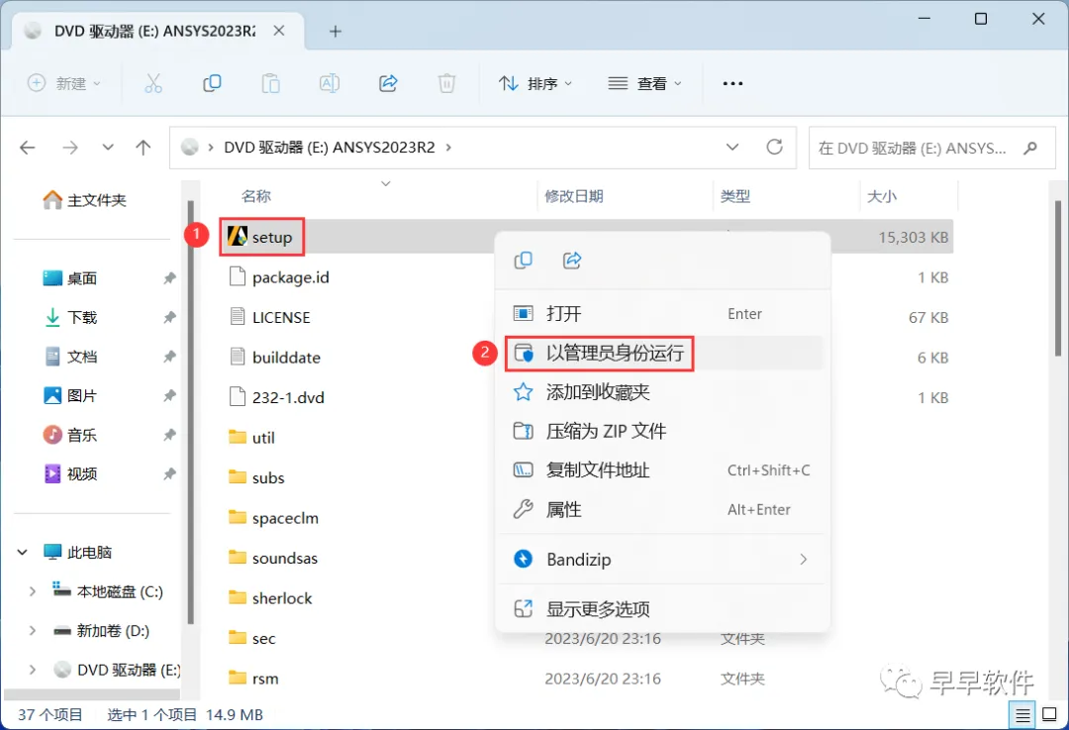Viewport: 1069px width, 730px height.
Task: Open 文档 in sidebar
Action: pyautogui.click(x=71, y=357)
